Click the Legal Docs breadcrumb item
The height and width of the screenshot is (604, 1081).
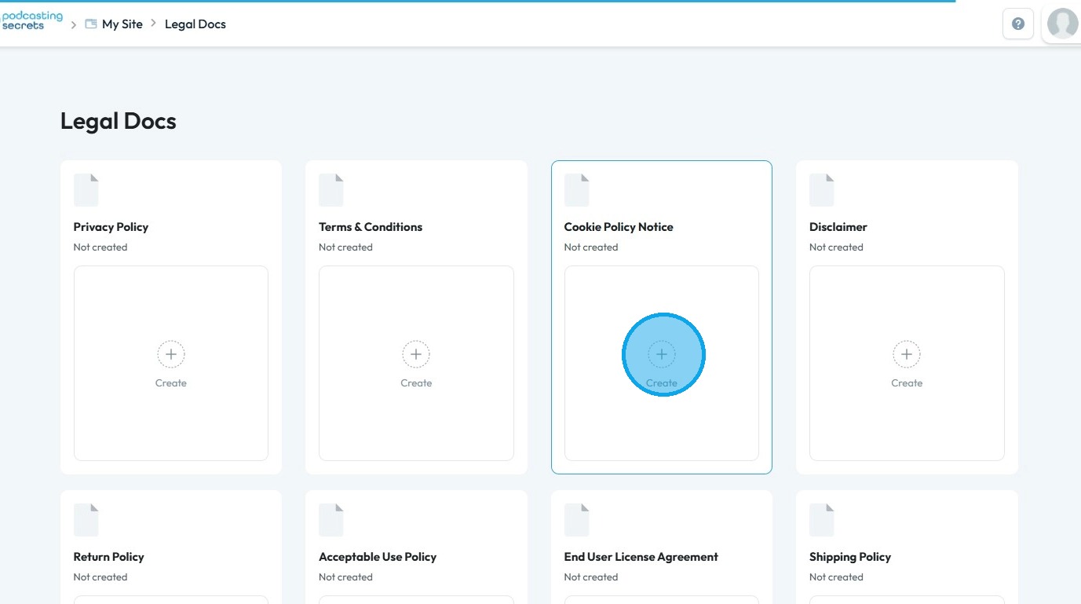coord(195,24)
